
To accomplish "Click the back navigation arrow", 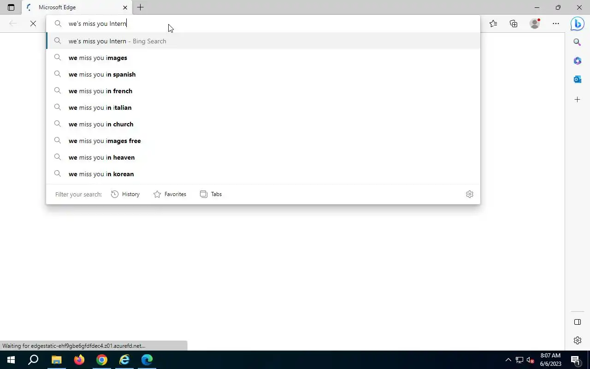I will click(x=13, y=24).
